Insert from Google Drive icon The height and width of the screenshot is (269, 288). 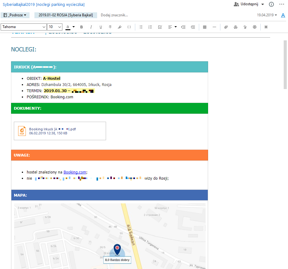pos(235,27)
